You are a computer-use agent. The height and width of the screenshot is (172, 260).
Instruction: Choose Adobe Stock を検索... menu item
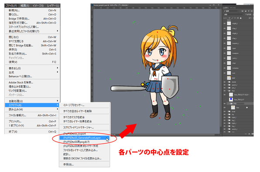point(32,82)
